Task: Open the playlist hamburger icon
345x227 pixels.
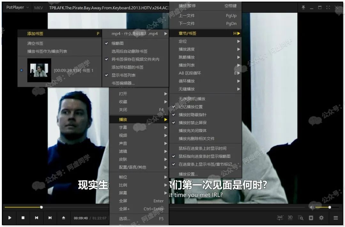Action: coord(335,218)
